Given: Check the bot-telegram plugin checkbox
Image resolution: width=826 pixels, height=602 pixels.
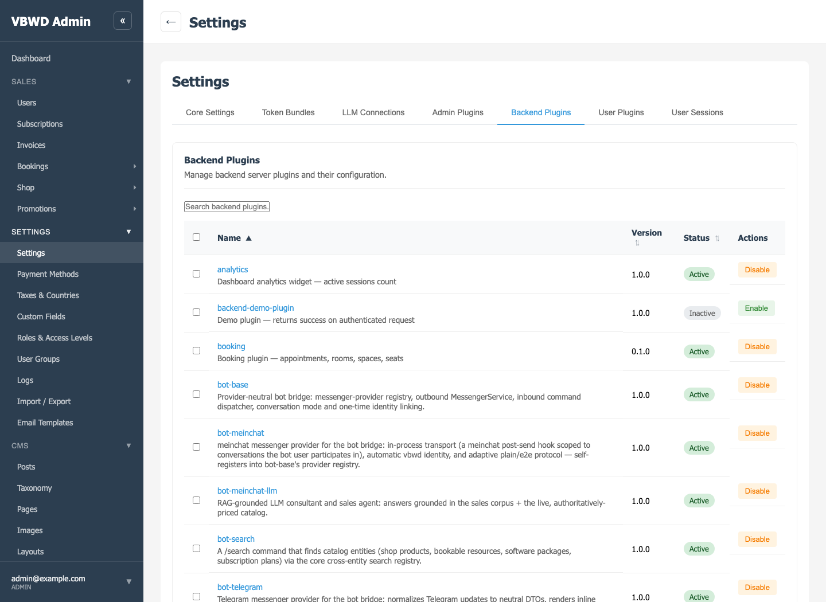Looking at the screenshot, I should click(x=197, y=597).
